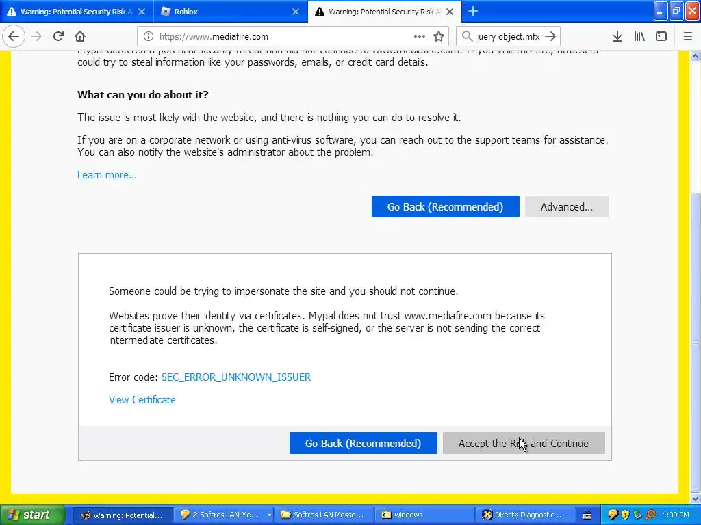Click the search magnifier icon

pyautogui.click(x=467, y=37)
